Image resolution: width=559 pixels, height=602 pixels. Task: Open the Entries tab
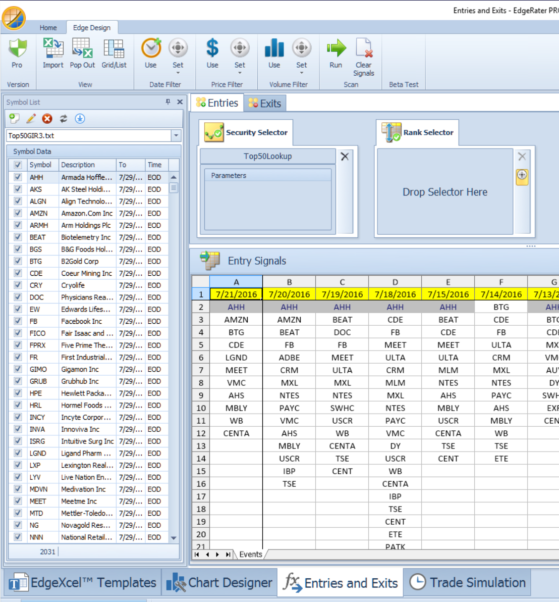coord(217,103)
